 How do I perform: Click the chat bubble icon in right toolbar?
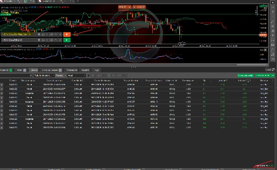273,45
